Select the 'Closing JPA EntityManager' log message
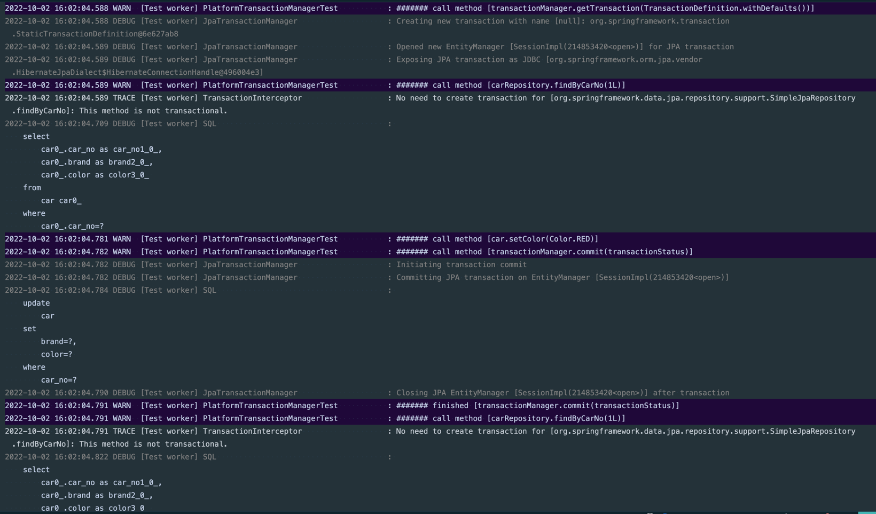This screenshot has height=514, width=876. click(562, 393)
